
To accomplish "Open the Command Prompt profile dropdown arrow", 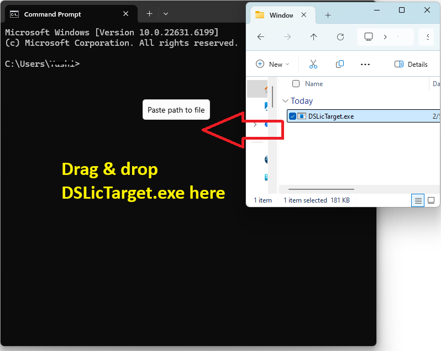I will pyautogui.click(x=165, y=14).
